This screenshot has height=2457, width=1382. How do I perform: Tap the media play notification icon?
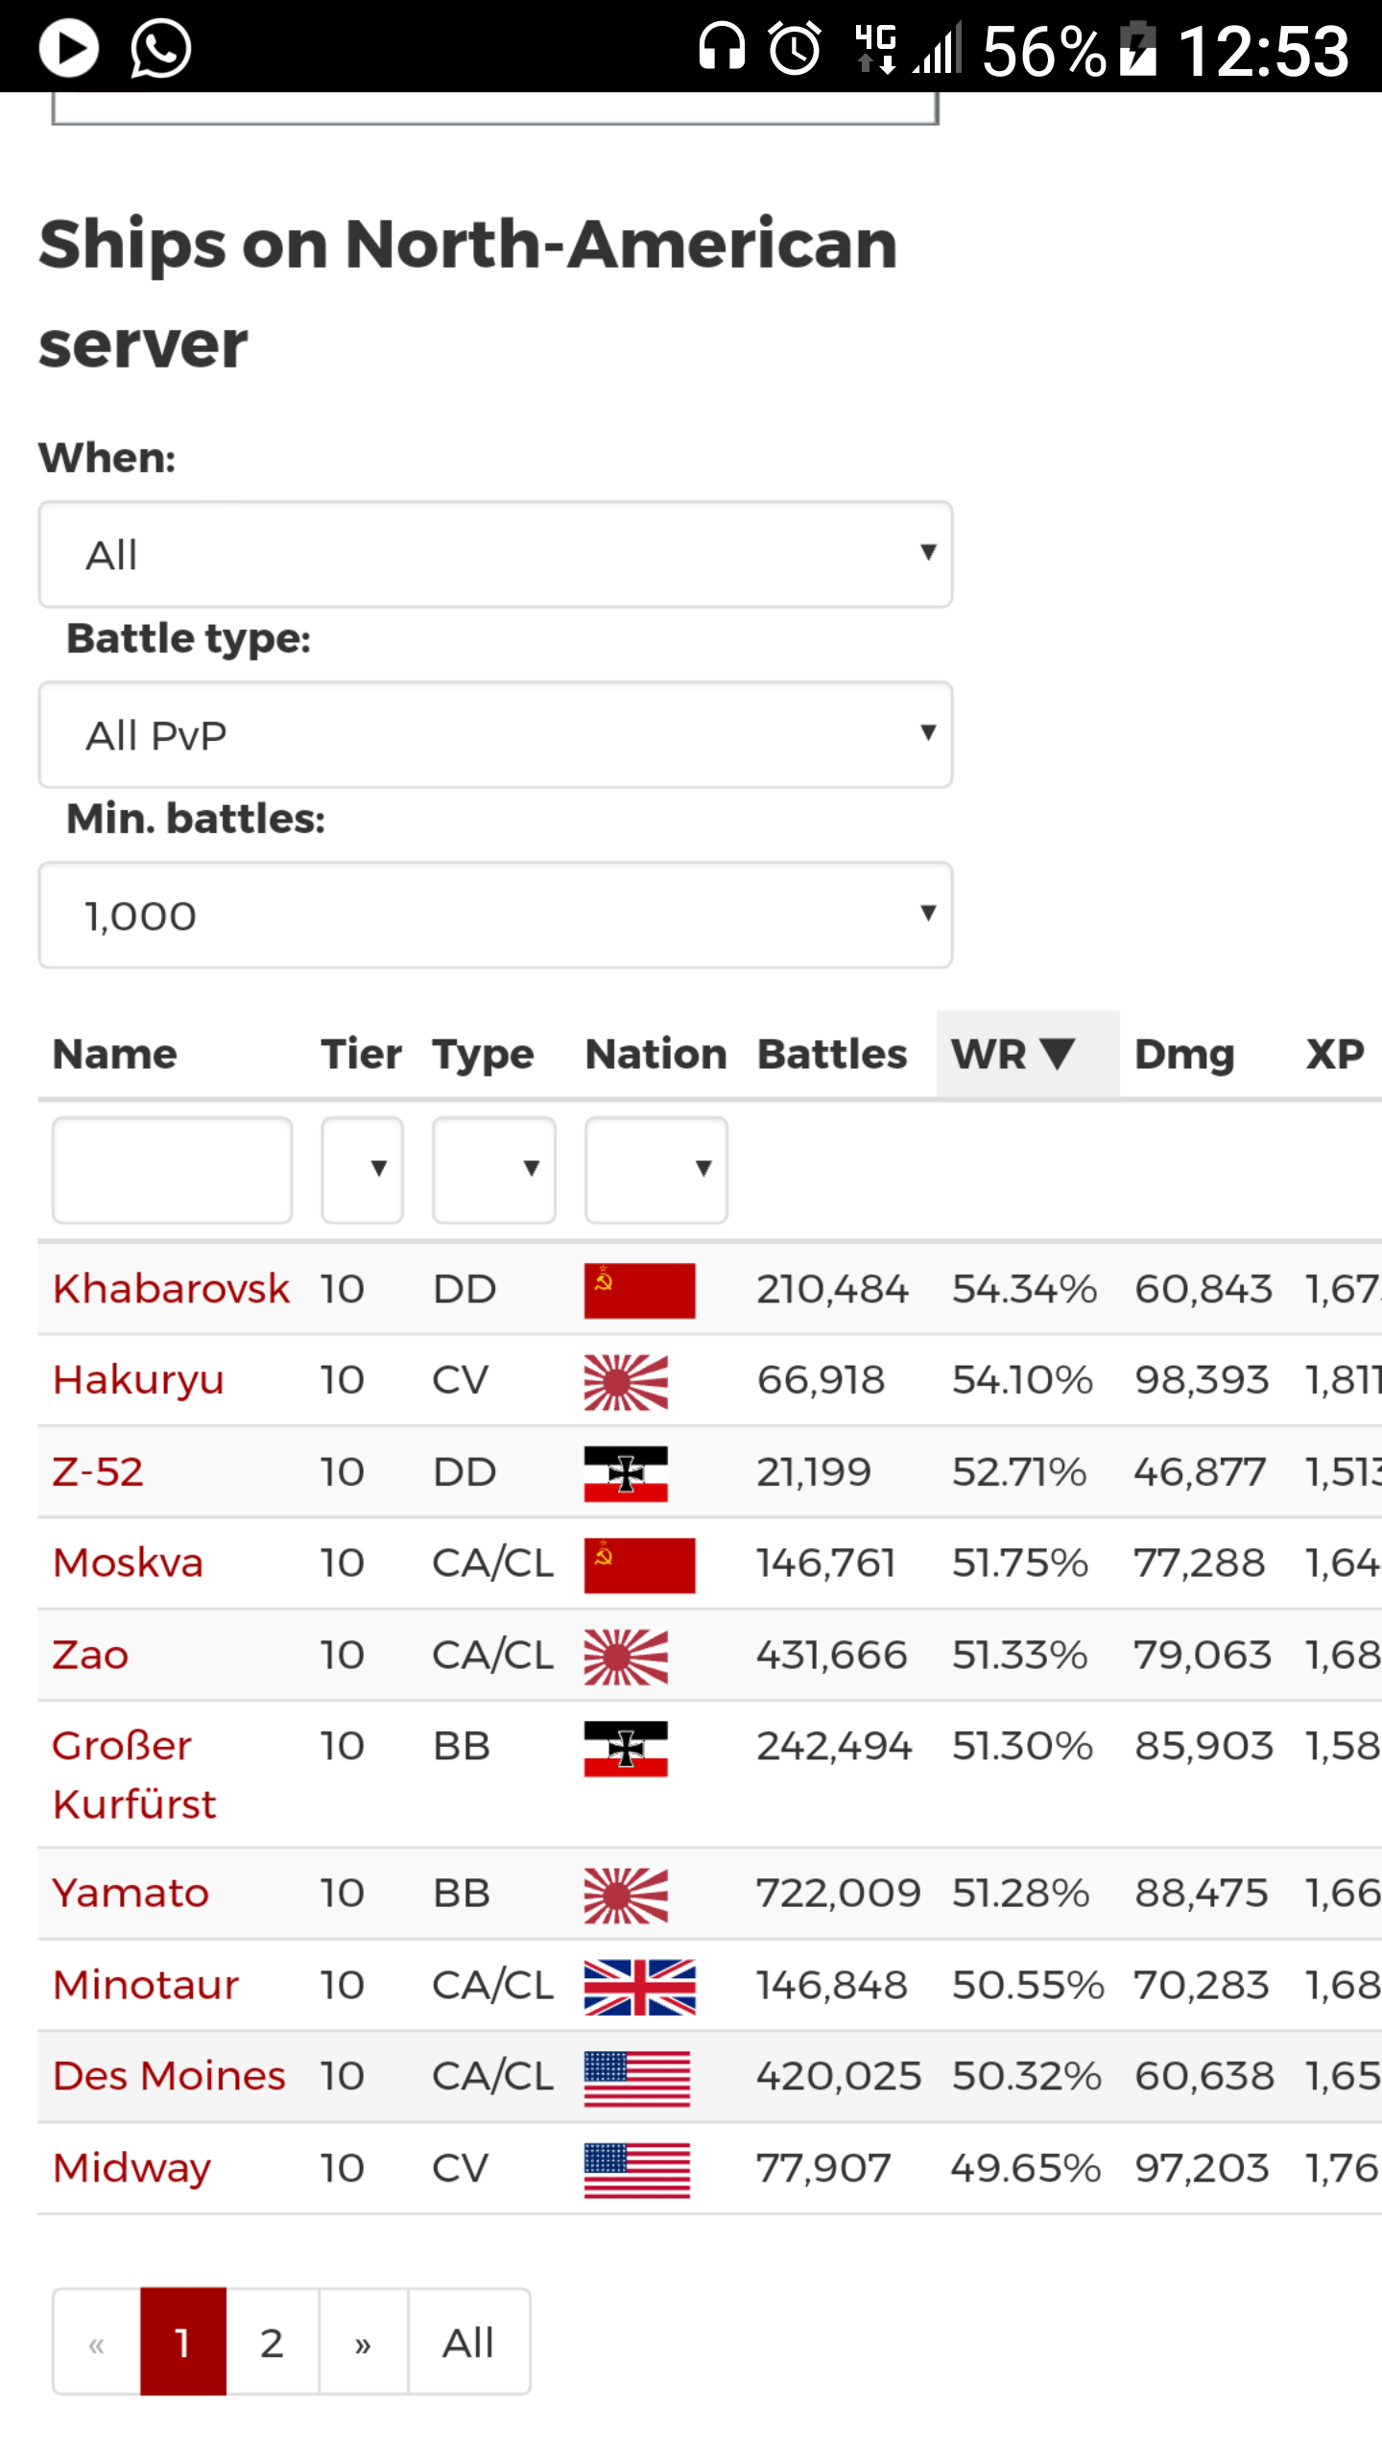point(68,48)
